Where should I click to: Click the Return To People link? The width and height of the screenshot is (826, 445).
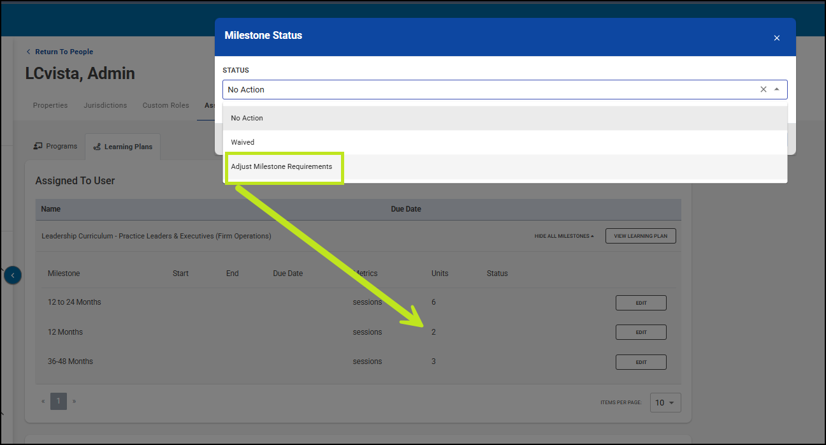point(63,52)
